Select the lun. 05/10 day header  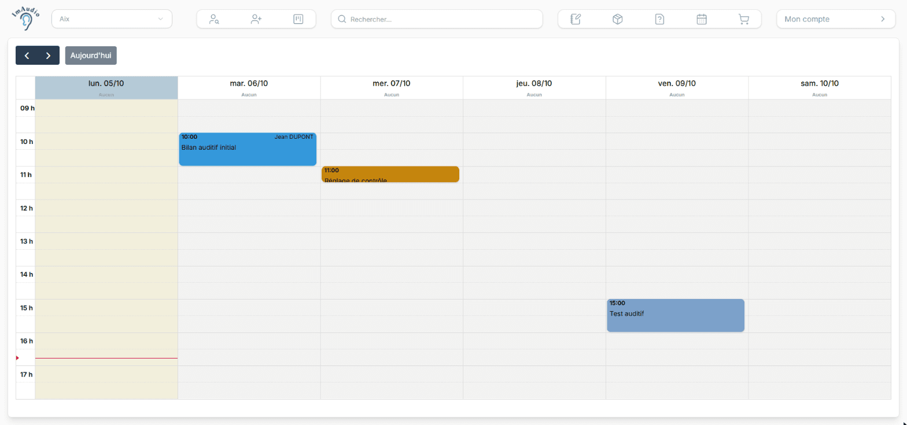(106, 87)
